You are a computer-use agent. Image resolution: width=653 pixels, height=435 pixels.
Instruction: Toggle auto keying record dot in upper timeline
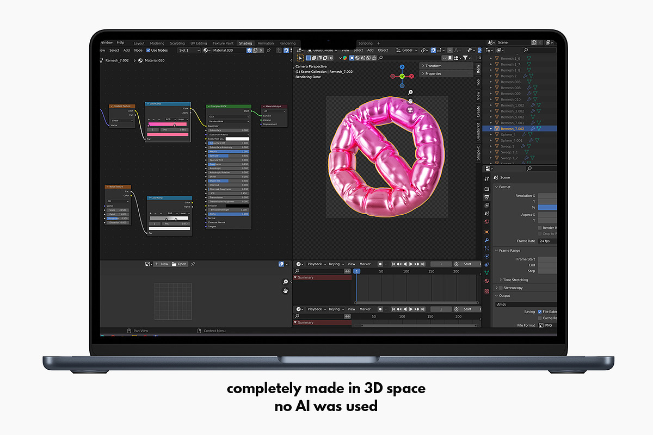pos(380,264)
